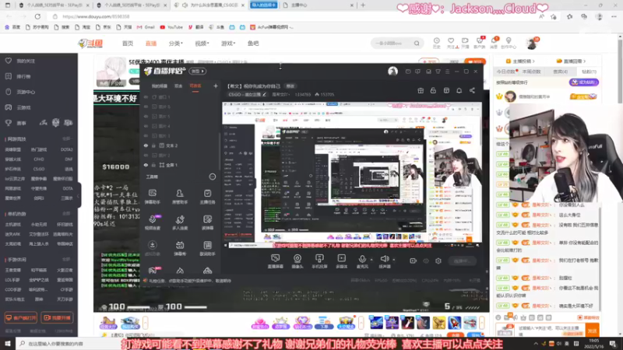The height and width of the screenshot is (350, 623).
Task: Open Windows Start menu
Action: pos(8,344)
